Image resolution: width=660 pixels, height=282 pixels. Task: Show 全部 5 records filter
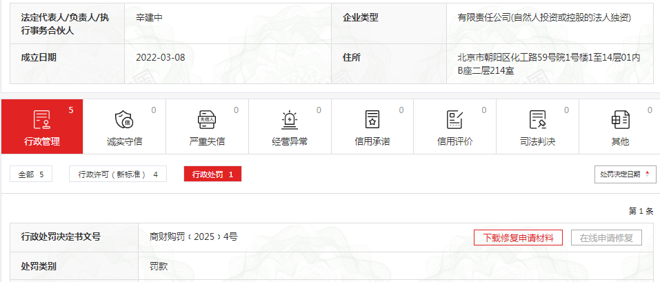(x=31, y=174)
